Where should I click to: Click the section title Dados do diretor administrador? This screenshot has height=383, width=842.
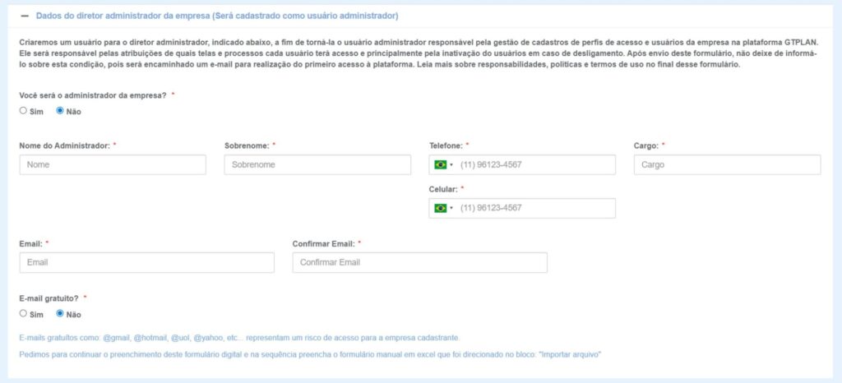coord(217,16)
